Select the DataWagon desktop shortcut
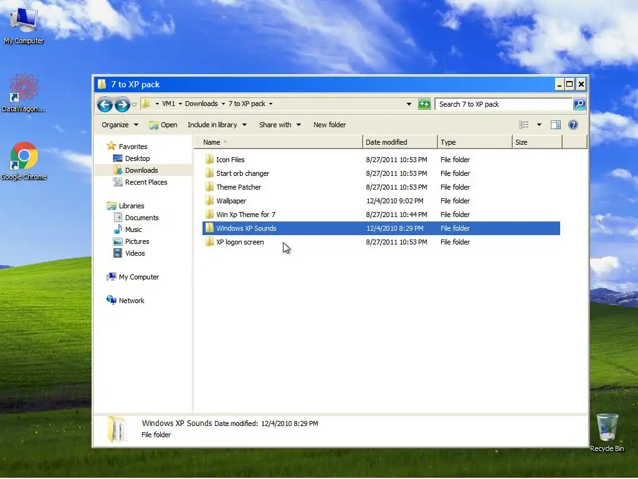 (24, 93)
